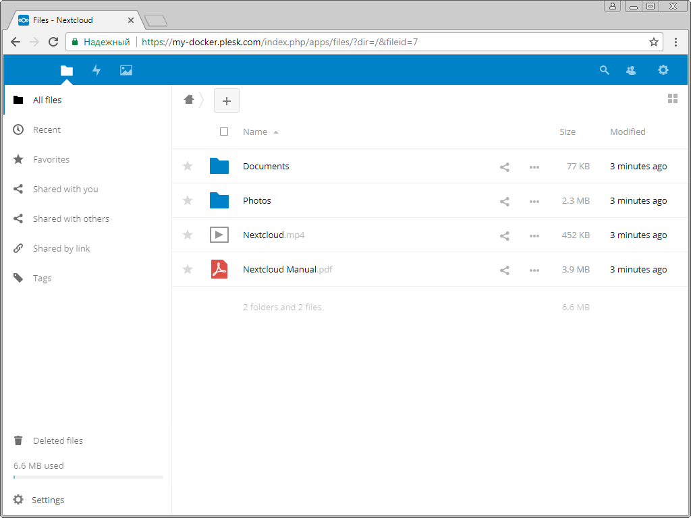Switch to grid view icon
691x518 pixels.
pos(673,98)
